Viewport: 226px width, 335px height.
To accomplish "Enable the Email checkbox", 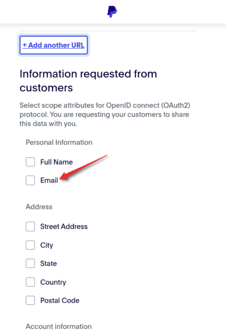I will click(x=30, y=180).
